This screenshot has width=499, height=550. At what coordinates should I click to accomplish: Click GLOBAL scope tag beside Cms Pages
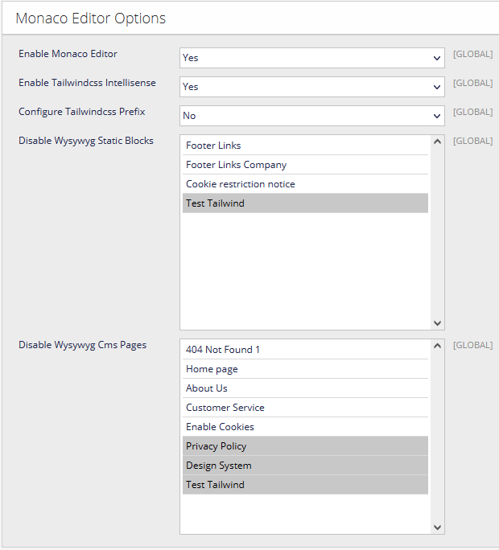472,345
